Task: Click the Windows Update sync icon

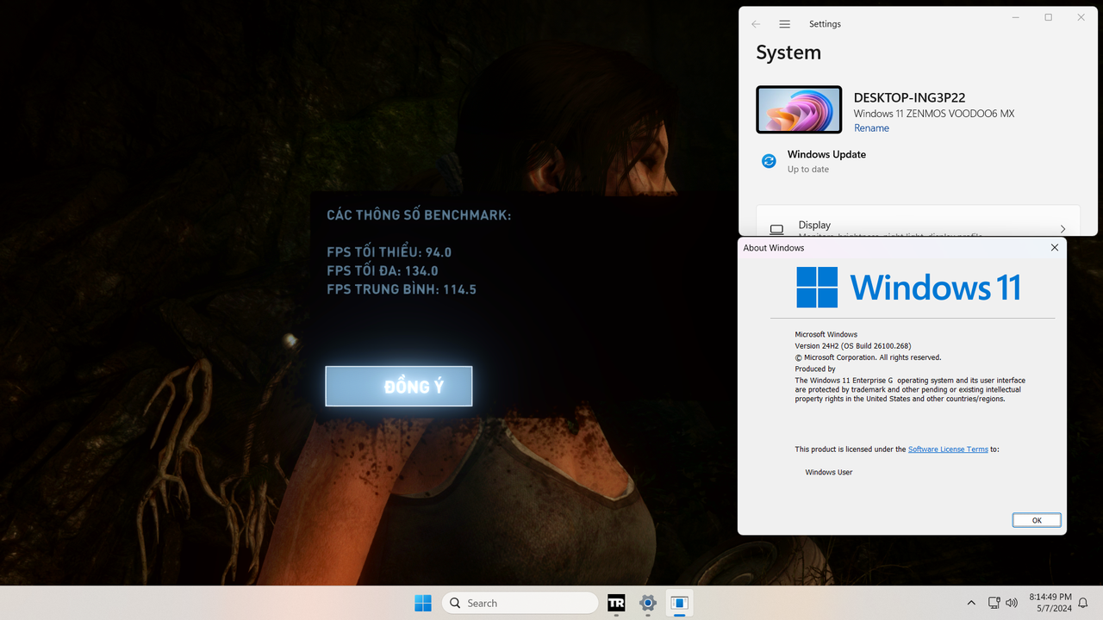Action: point(769,161)
